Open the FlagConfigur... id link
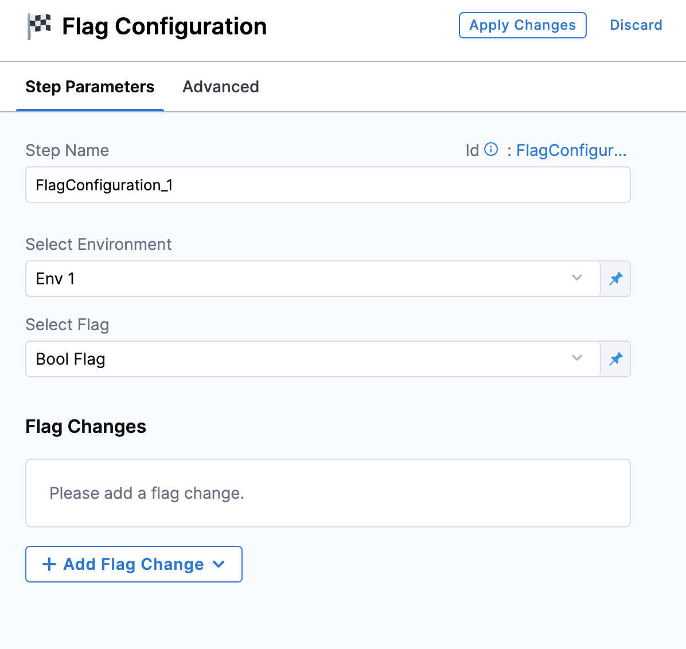 [x=571, y=150]
